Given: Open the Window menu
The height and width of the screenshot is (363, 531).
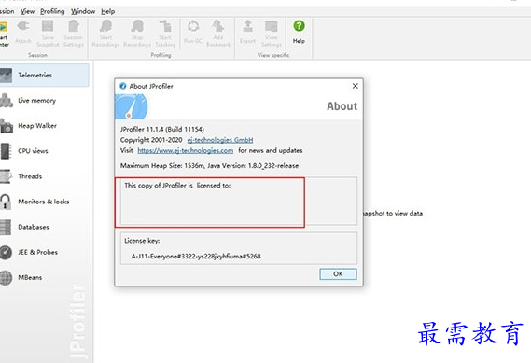Looking at the screenshot, I should (83, 11).
